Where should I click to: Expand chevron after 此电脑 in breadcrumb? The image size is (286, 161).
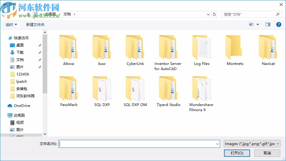click(x=60, y=14)
